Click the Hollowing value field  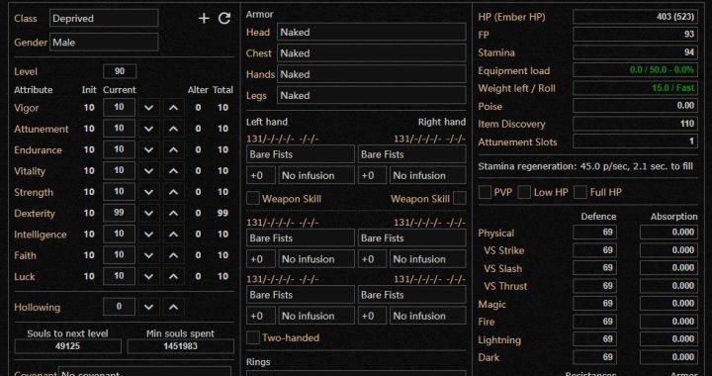[x=119, y=307]
